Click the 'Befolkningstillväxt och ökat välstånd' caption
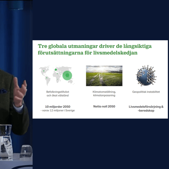Screen dimensions: 169x169 pos(57,94)
